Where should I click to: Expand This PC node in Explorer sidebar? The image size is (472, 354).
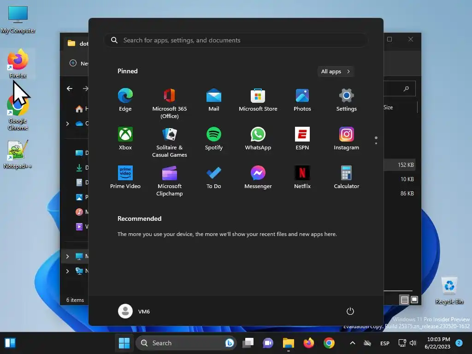coord(67,256)
